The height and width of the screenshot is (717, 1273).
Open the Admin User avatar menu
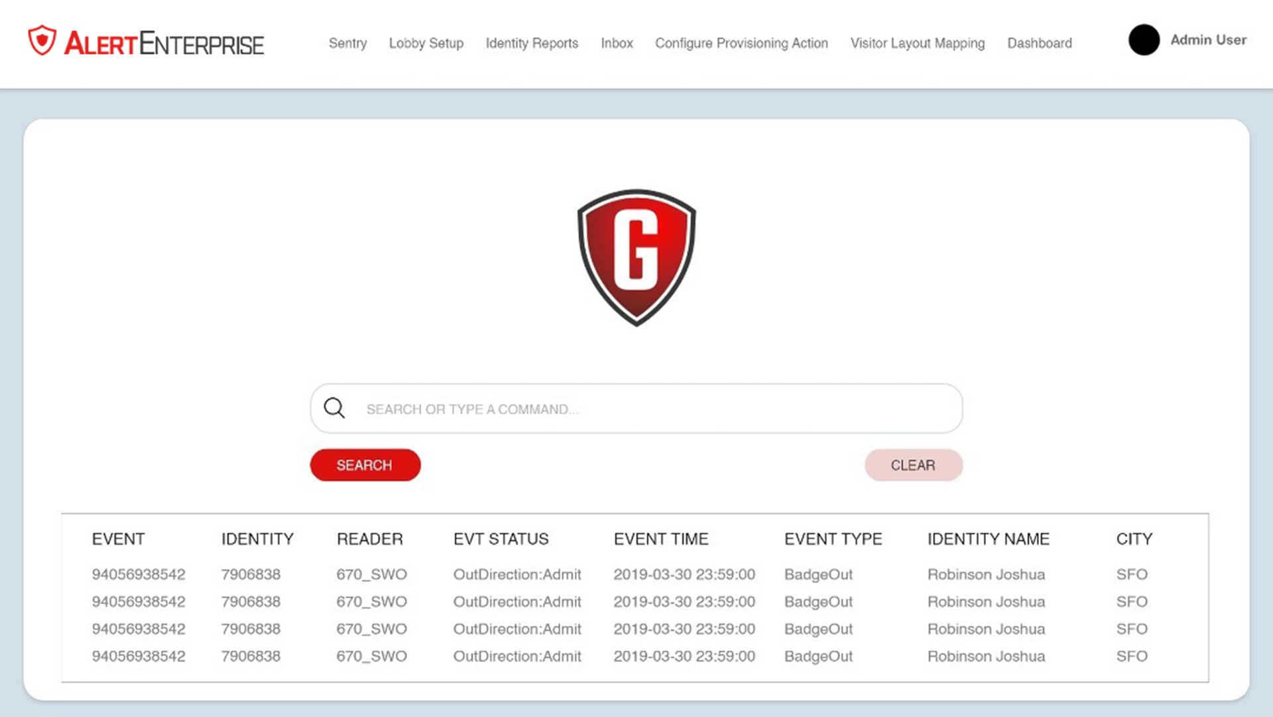1143,40
